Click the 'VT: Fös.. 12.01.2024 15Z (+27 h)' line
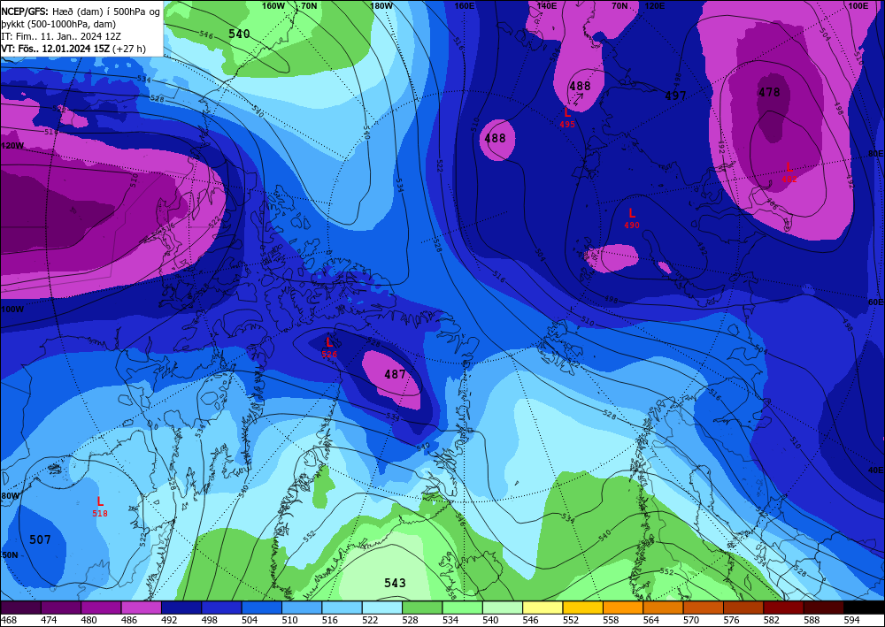Screen dimensions: 885x627 point(73,49)
